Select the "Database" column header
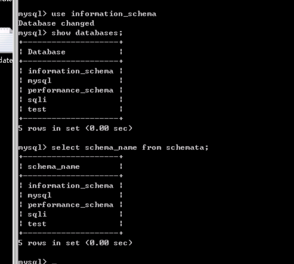The width and height of the screenshot is (294, 264). click(x=46, y=52)
